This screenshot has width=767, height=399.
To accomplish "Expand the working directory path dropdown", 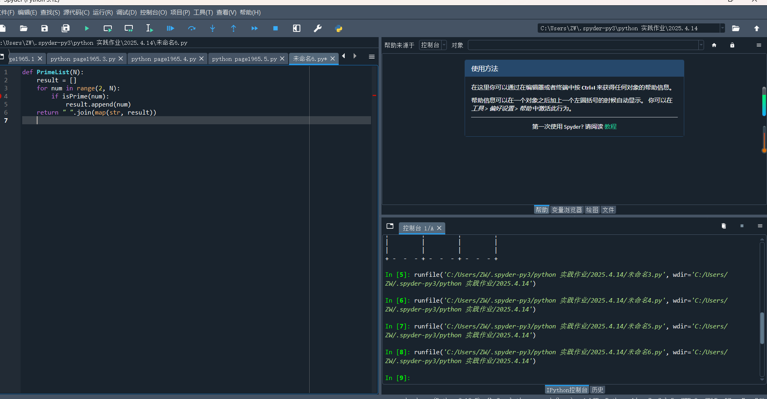I will (x=722, y=28).
